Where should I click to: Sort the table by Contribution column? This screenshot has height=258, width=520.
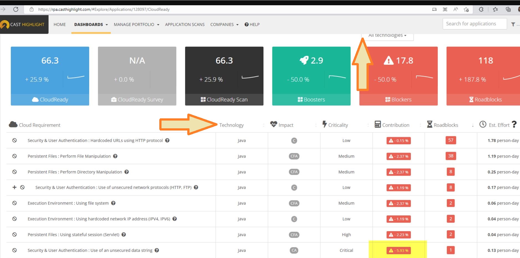coord(392,125)
